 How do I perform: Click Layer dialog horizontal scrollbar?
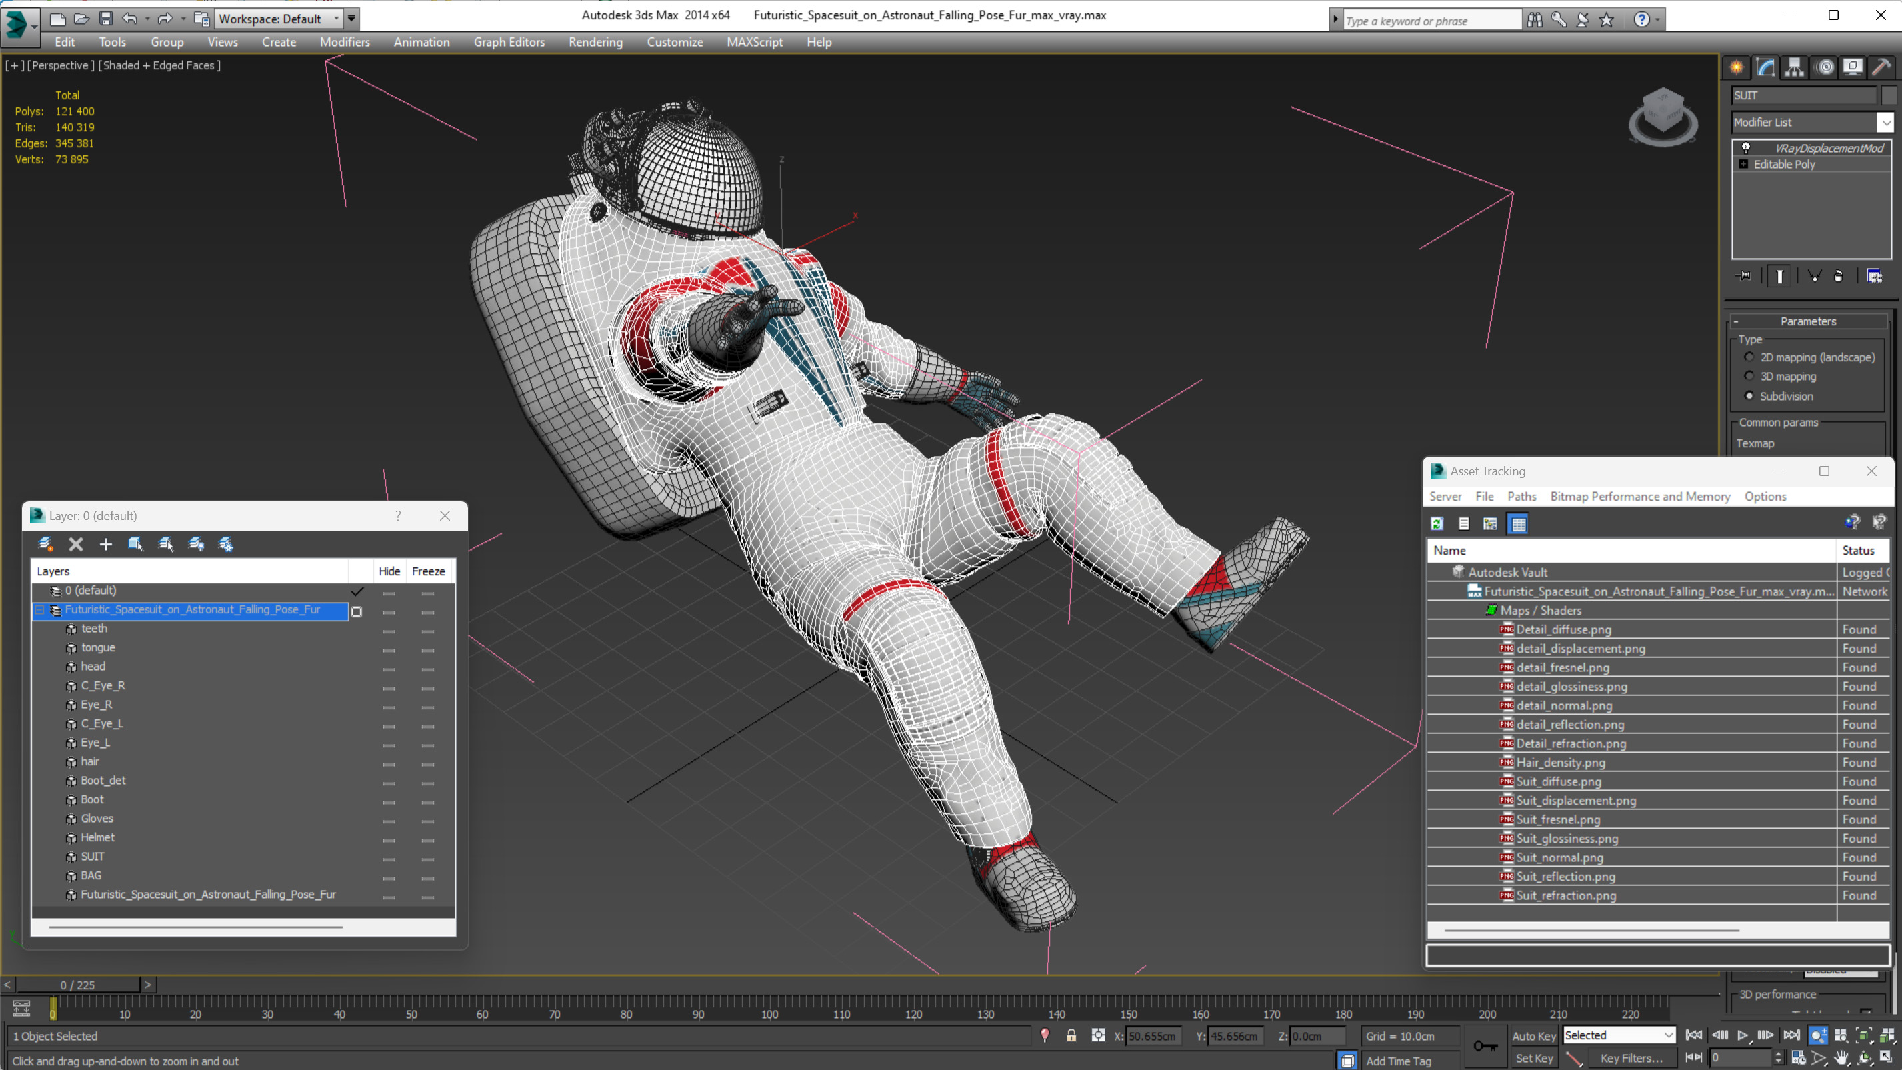coord(195,927)
